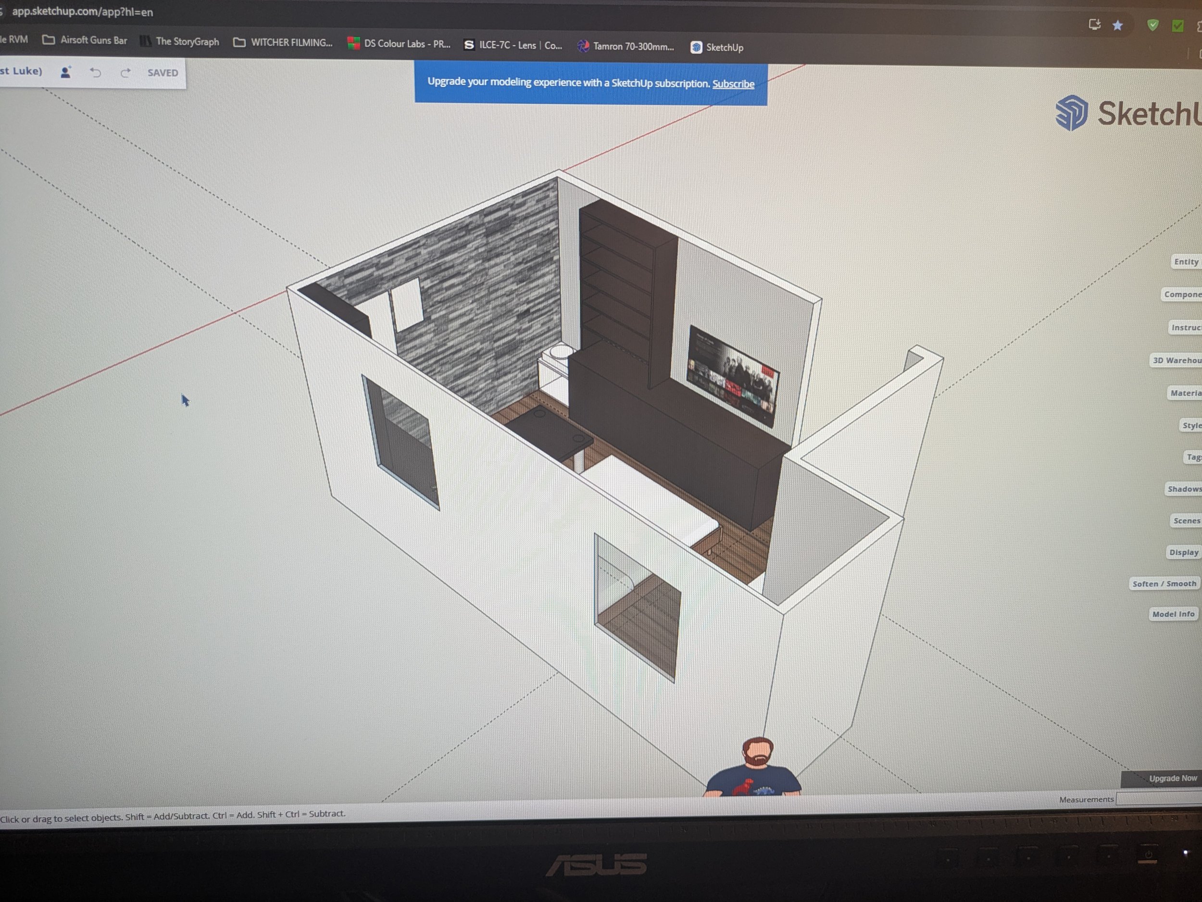1202x902 pixels.
Task: Click the SketchUp logo icon
Action: click(1071, 113)
